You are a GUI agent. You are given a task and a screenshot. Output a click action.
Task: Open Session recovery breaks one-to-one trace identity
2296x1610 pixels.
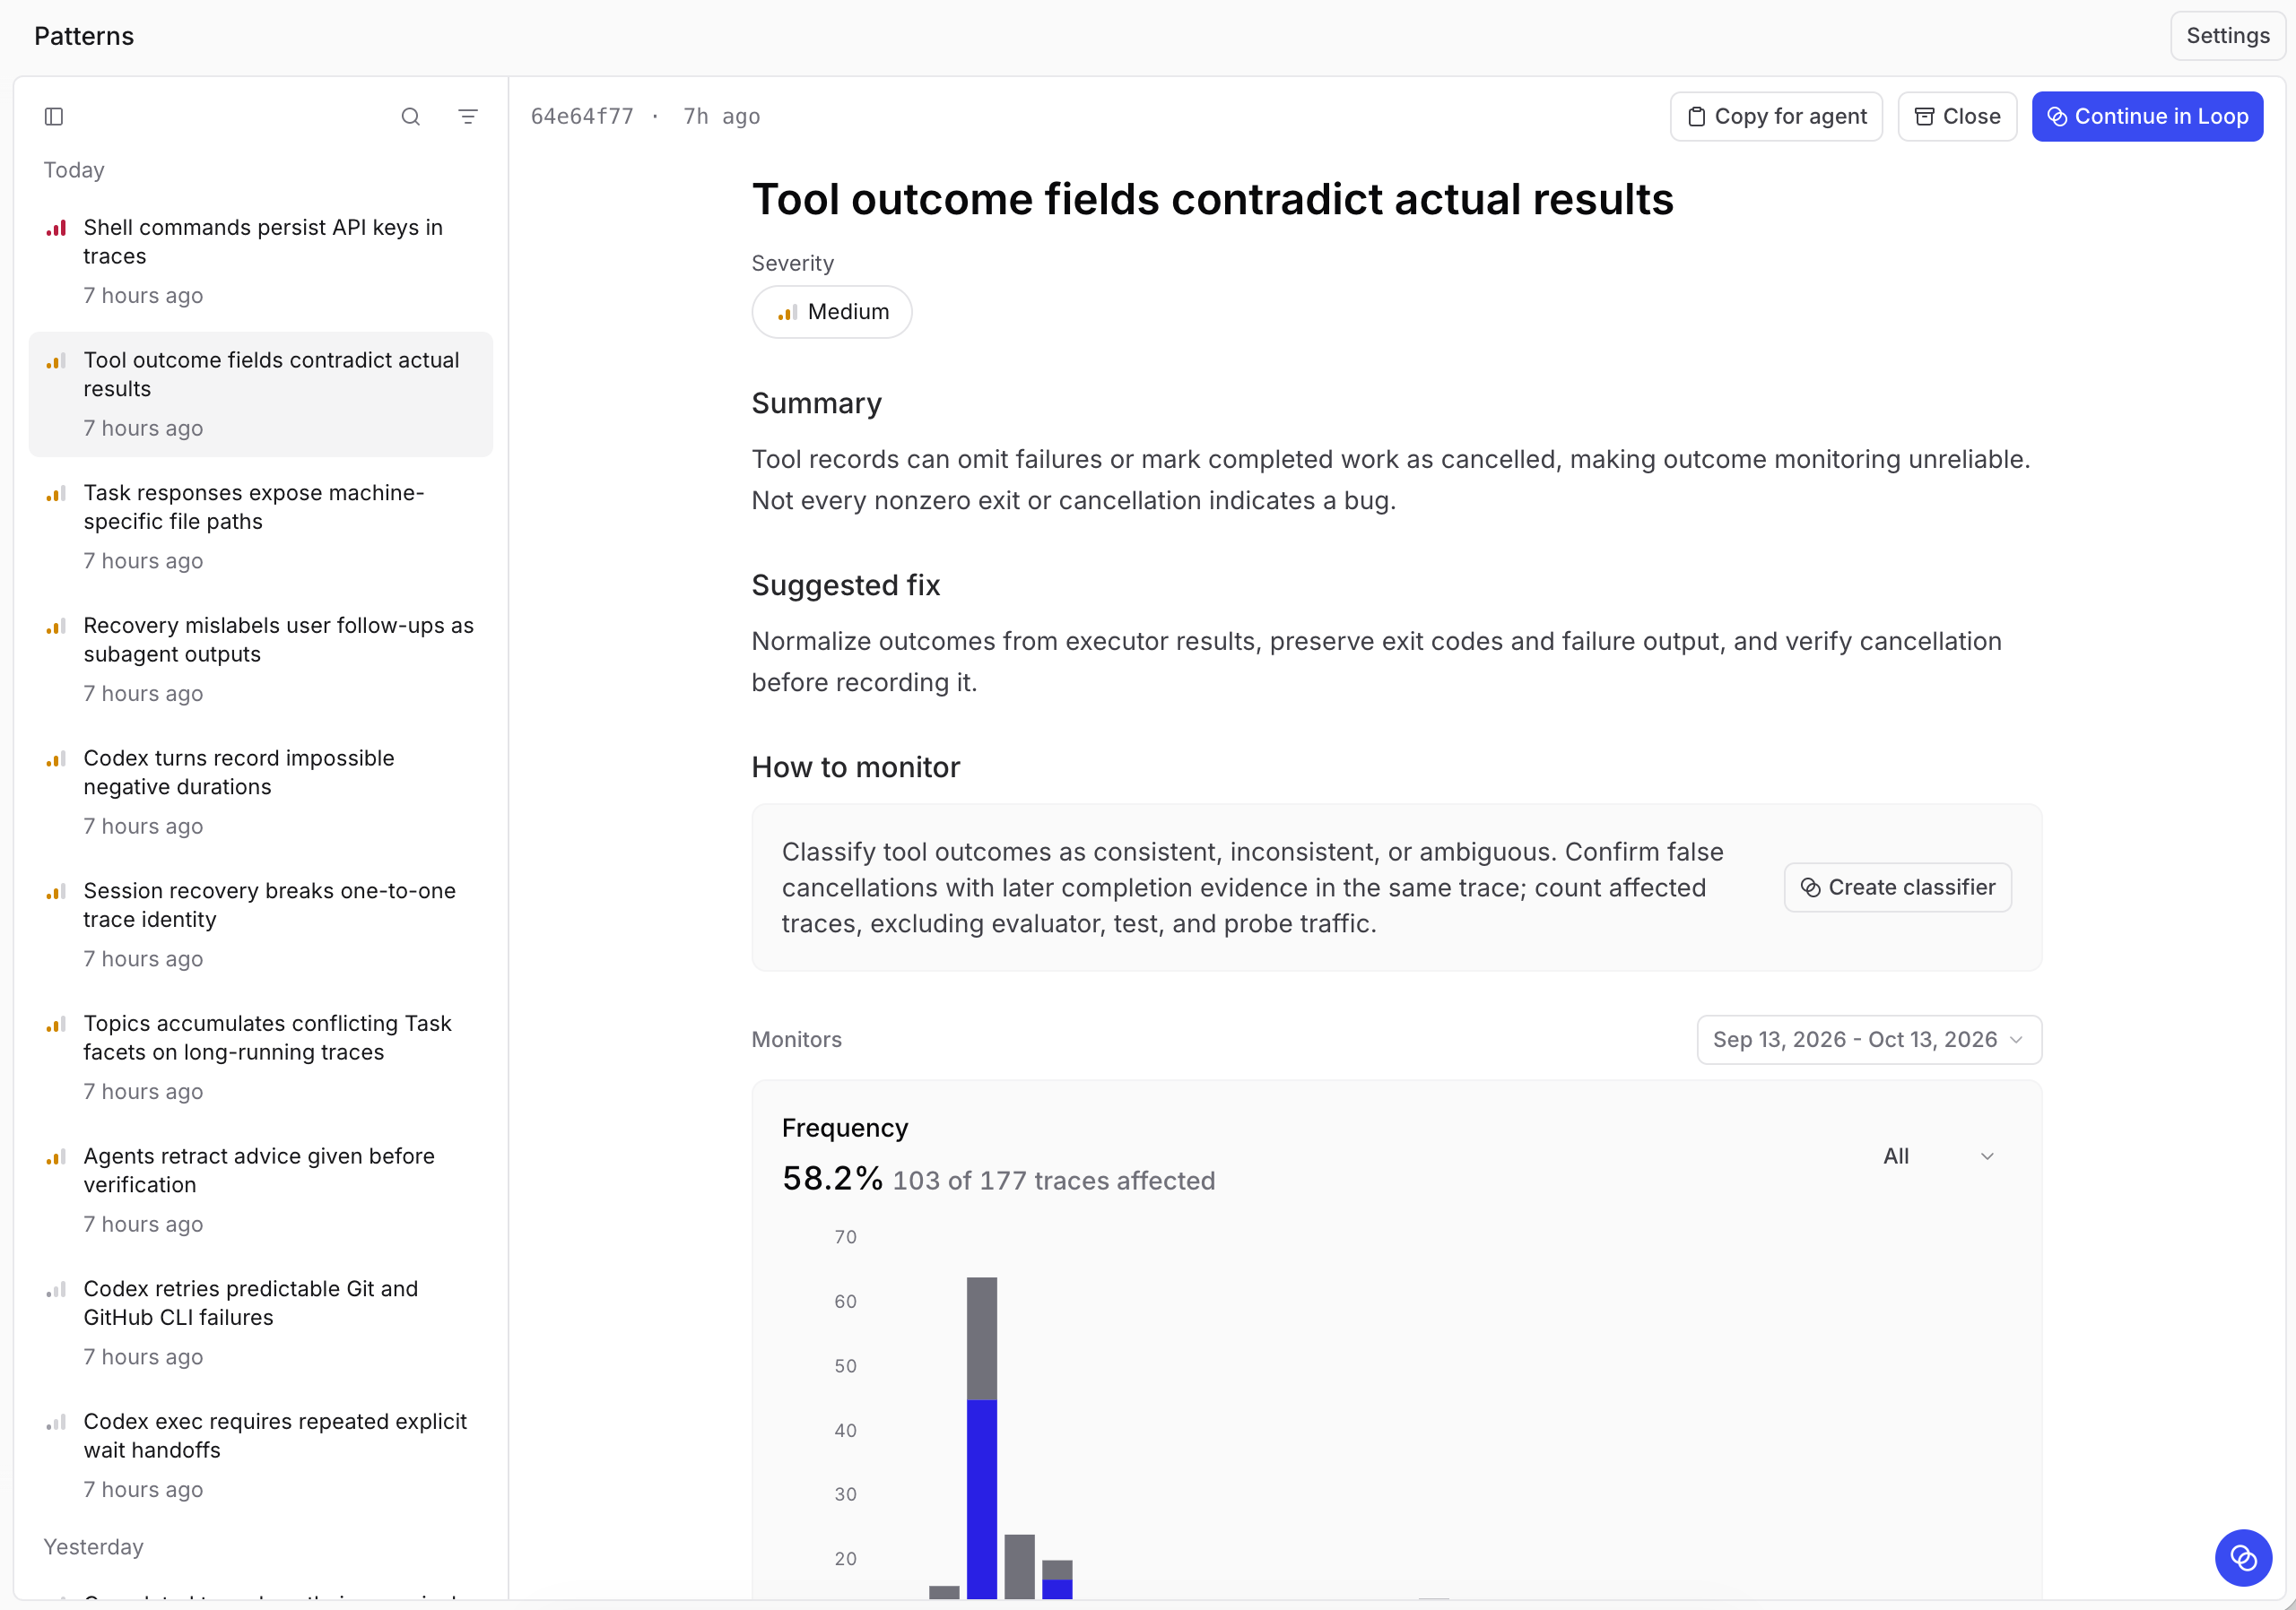tap(260, 924)
